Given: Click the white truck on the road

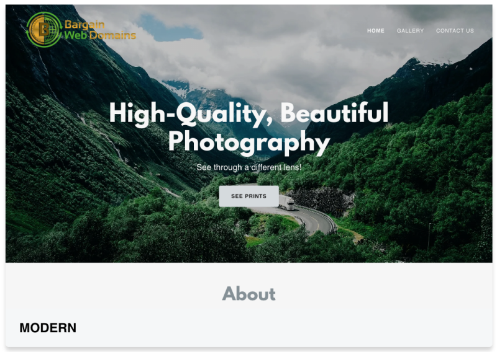Looking at the screenshot, I should coord(287,204).
